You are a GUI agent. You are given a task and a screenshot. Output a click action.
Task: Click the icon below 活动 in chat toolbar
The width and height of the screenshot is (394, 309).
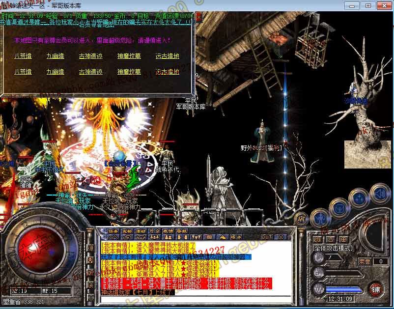tap(141, 237)
